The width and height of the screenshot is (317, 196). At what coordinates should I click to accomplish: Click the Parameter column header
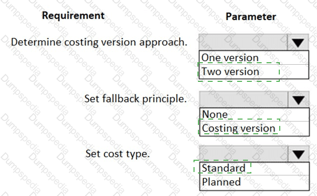point(251,17)
